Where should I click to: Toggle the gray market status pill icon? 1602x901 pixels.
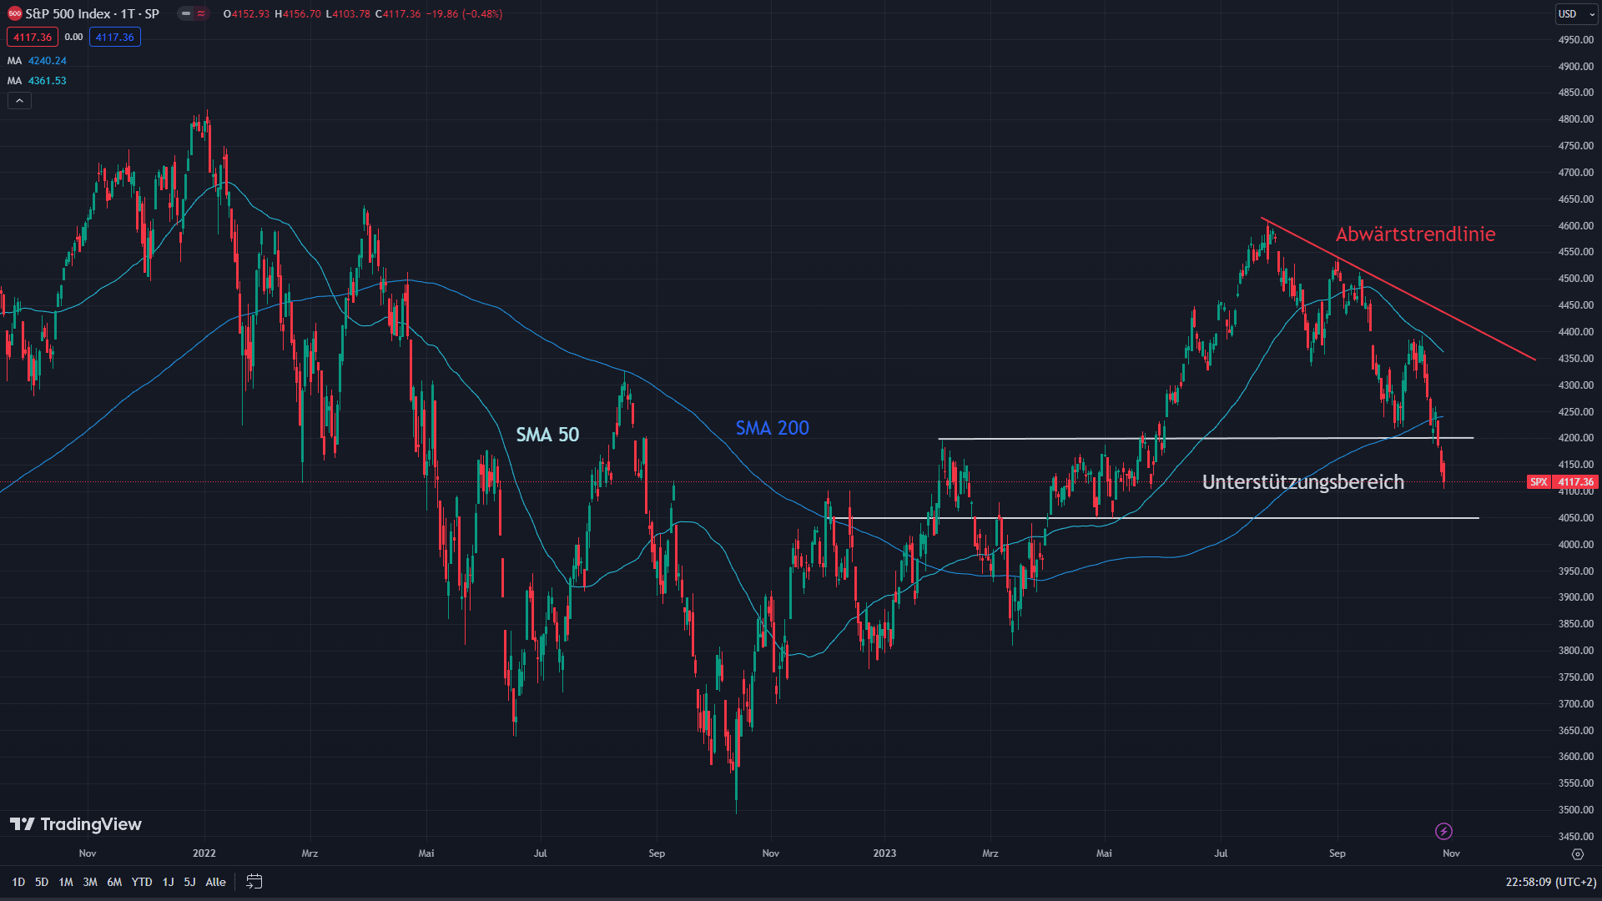click(186, 13)
